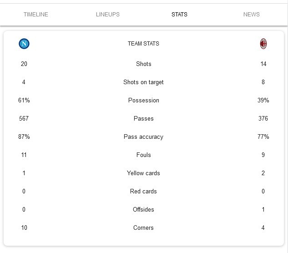
Task: Select the Stats tab
Action: [x=179, y=15]
